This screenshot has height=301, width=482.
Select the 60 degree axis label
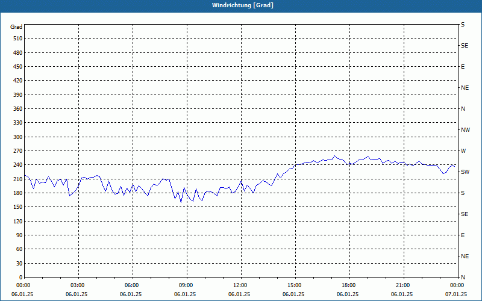click(x=19, y=249)
